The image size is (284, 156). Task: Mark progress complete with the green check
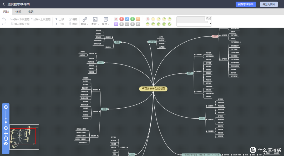[170, 24]
